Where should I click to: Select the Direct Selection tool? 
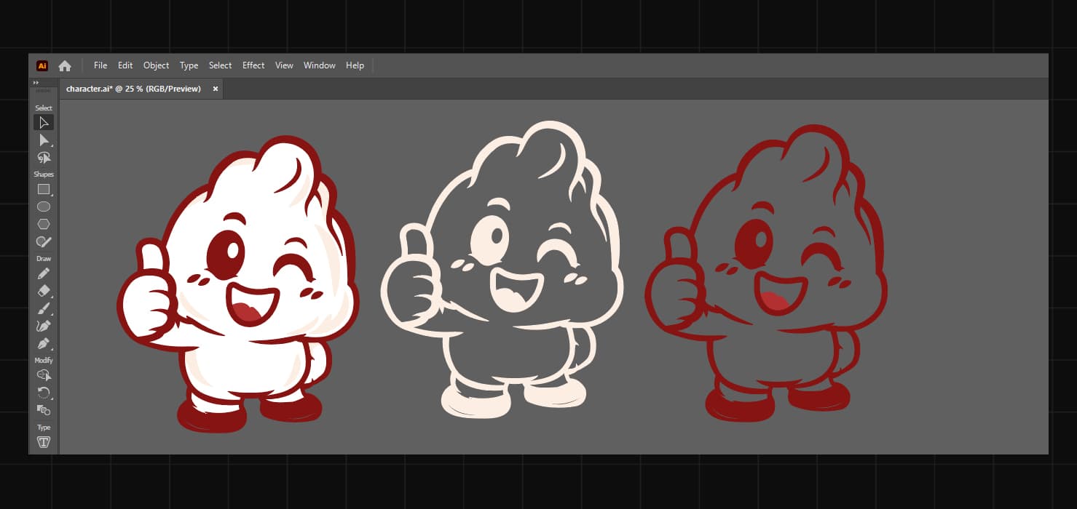44,140
